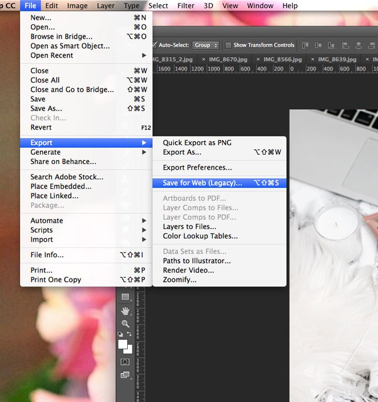Image resolution: width=378 pixels, height=402 pixels.
Task: Choose Paths to Illustrator...
Action: coord(220,261)
